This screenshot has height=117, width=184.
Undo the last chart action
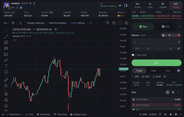[91, 23]
